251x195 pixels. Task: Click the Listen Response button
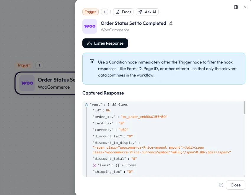pyautogui.click(x=105, y=43)
